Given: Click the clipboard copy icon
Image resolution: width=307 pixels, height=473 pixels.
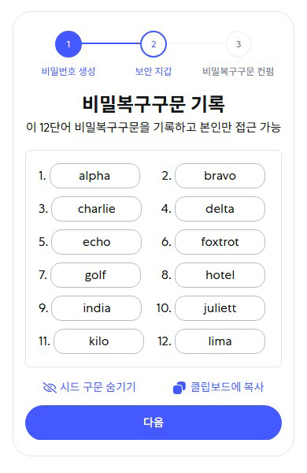Looking at the screenshot, I should (179, 388).
